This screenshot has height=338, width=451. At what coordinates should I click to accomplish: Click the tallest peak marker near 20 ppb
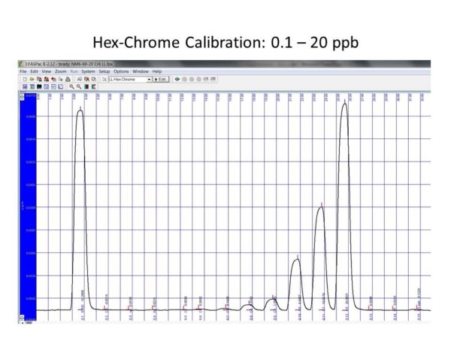tap(344, 101)
